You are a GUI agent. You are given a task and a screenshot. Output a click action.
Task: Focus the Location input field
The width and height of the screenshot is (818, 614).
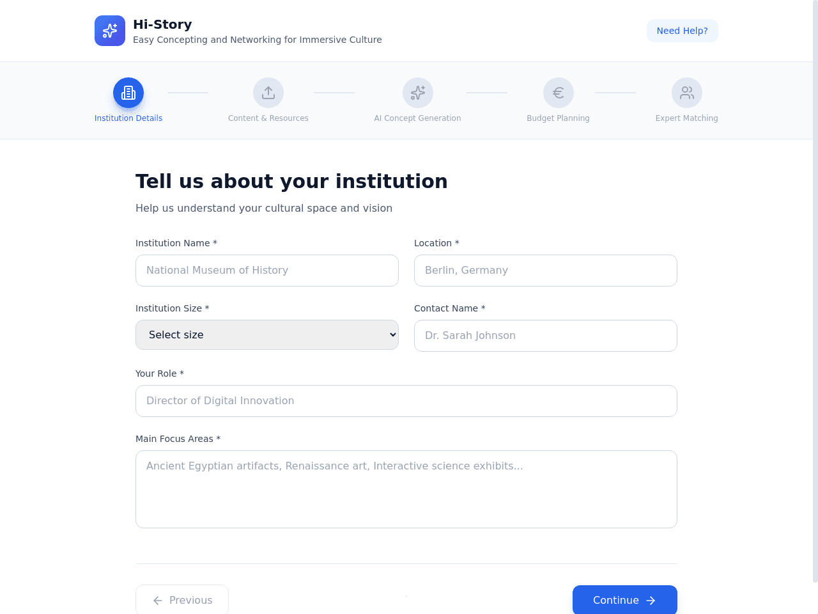(x=546, y=271)
